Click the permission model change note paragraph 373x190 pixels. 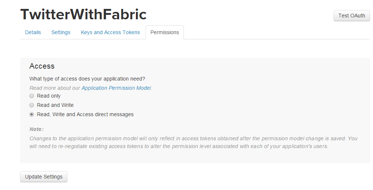click(193, 142)
